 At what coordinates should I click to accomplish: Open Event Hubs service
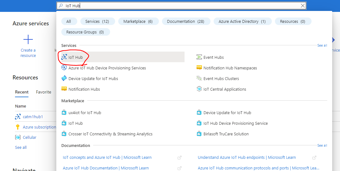214,58
